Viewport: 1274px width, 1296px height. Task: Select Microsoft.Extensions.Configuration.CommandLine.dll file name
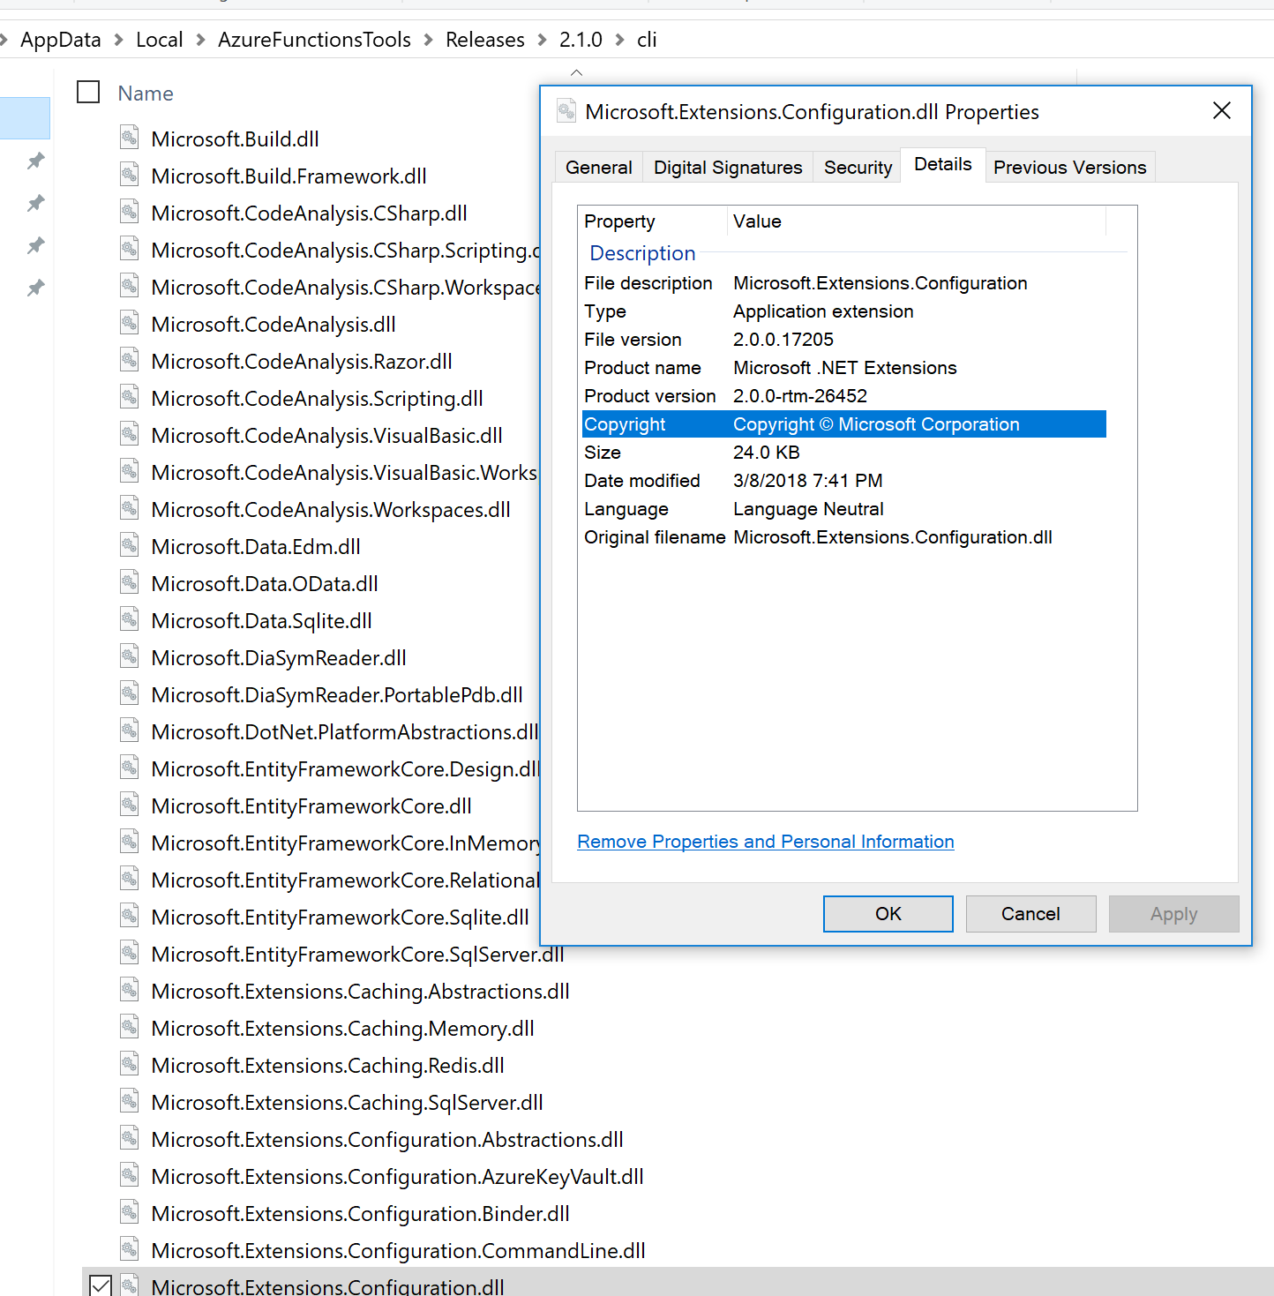[398, 1250]
